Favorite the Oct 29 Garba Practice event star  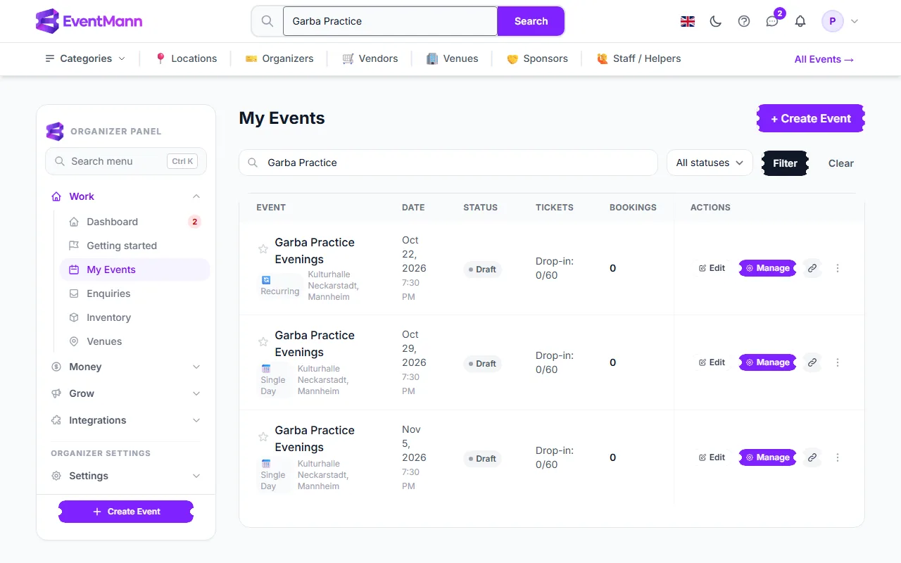pyautogui.click(x=263, y=341)
